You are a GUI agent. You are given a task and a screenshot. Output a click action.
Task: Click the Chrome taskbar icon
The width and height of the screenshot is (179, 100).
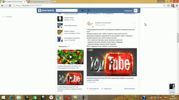pos(59,97)
